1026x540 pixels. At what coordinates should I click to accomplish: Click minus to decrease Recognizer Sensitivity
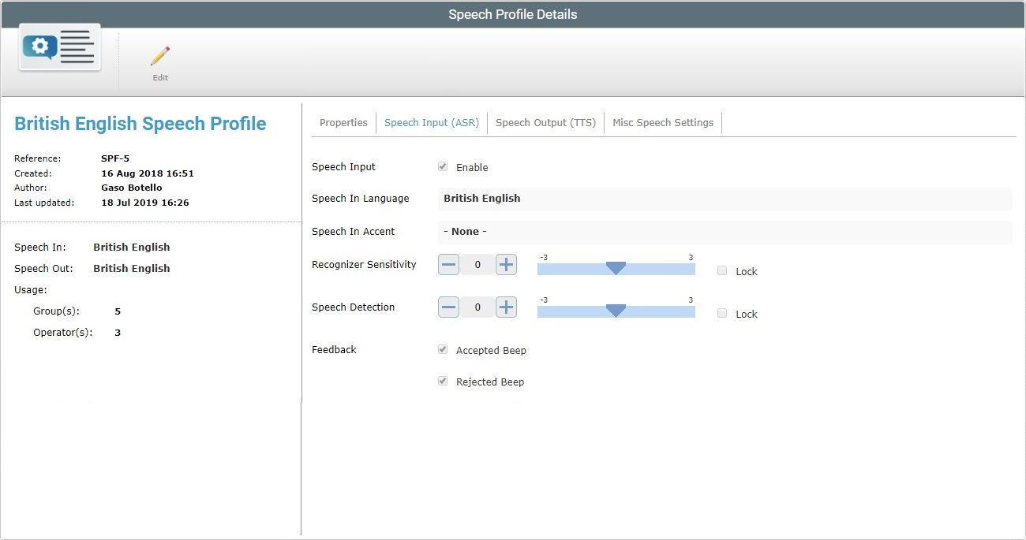pos(448,264)
